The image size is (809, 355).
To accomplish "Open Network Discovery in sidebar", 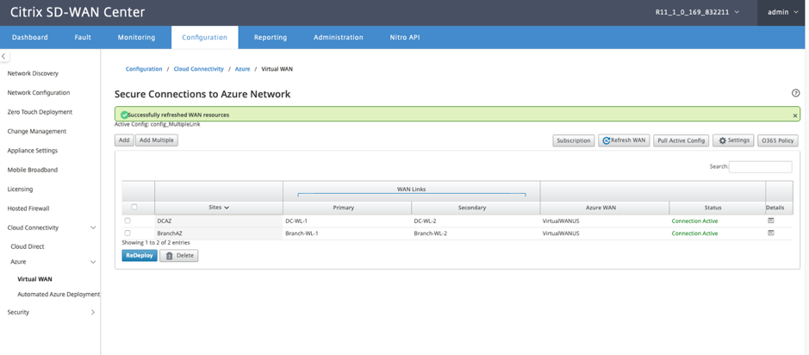I will [x=33, y=73].
